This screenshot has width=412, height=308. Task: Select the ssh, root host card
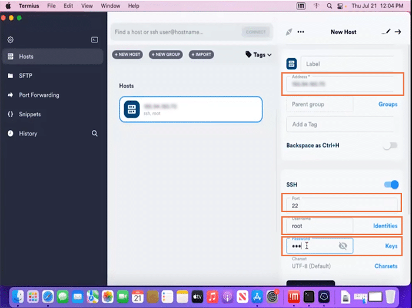pyautogui.click(x=191, y=109)
